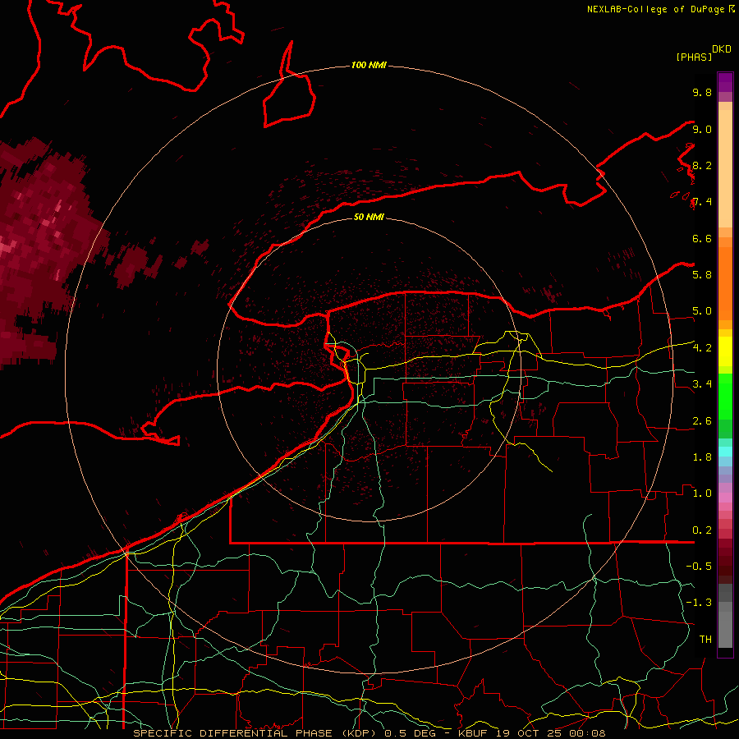This screenshot has width=739, height=739.
Task: Select the 5.8 value on the scale
Action: [x=702, y=274]
